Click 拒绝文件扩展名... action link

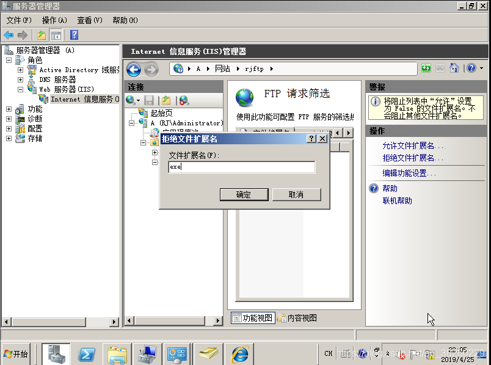pyautogui.click(x=413, y=158)
